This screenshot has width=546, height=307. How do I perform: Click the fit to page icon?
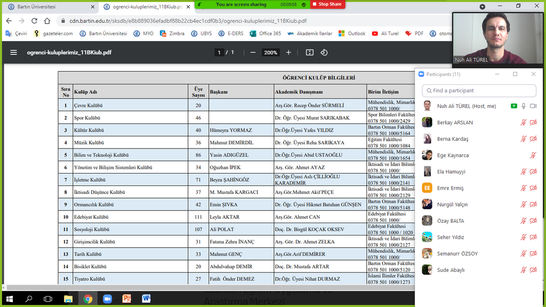pos(310,52)
